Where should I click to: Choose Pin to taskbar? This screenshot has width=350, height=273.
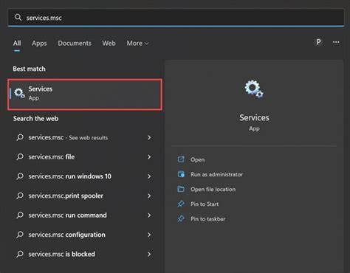[x=208, y=219]
